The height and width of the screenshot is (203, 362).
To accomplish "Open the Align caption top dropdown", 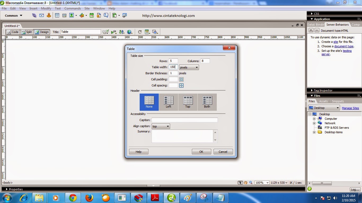I will coord(161,126).
